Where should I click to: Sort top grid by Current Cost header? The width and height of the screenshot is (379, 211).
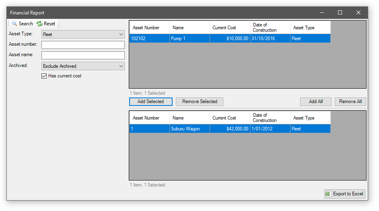tap(230, 28)
